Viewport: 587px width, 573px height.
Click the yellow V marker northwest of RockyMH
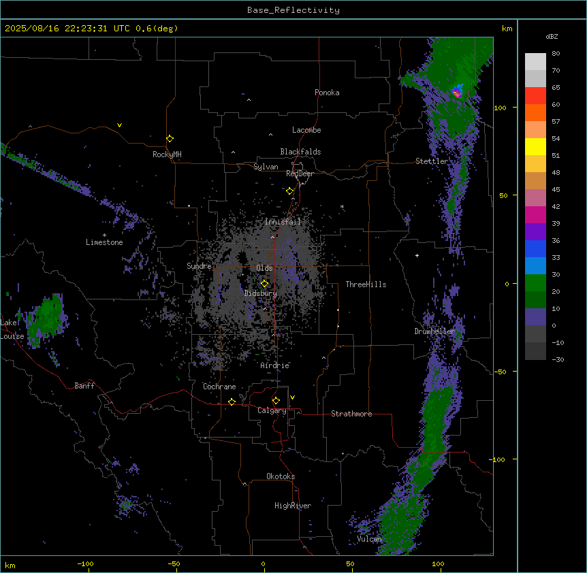(x=119, y=125)
